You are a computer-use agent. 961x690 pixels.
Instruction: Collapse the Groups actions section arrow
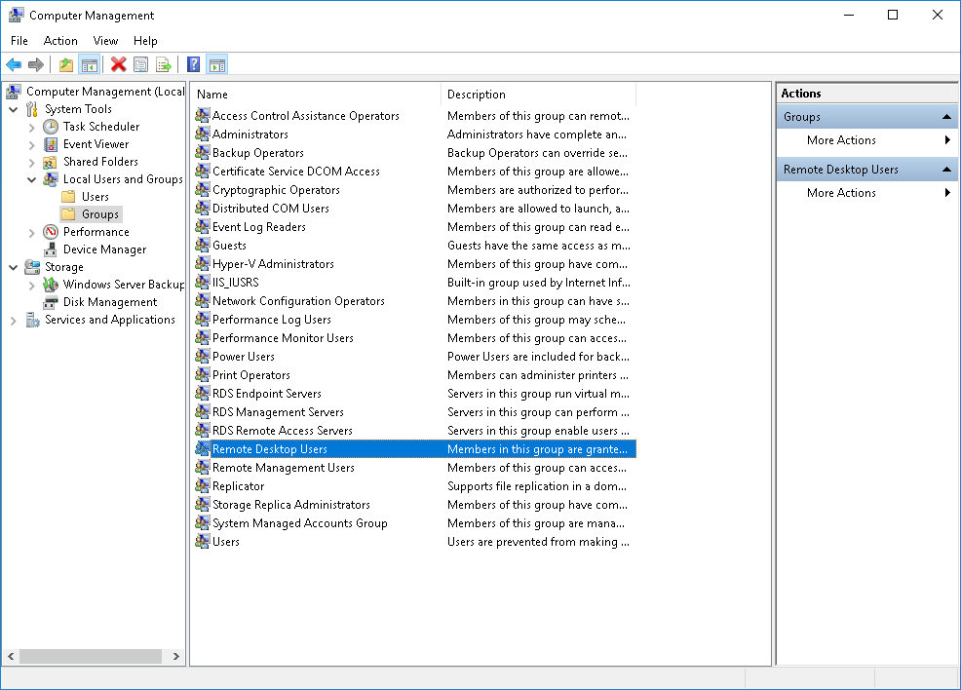tap(946, 116)
